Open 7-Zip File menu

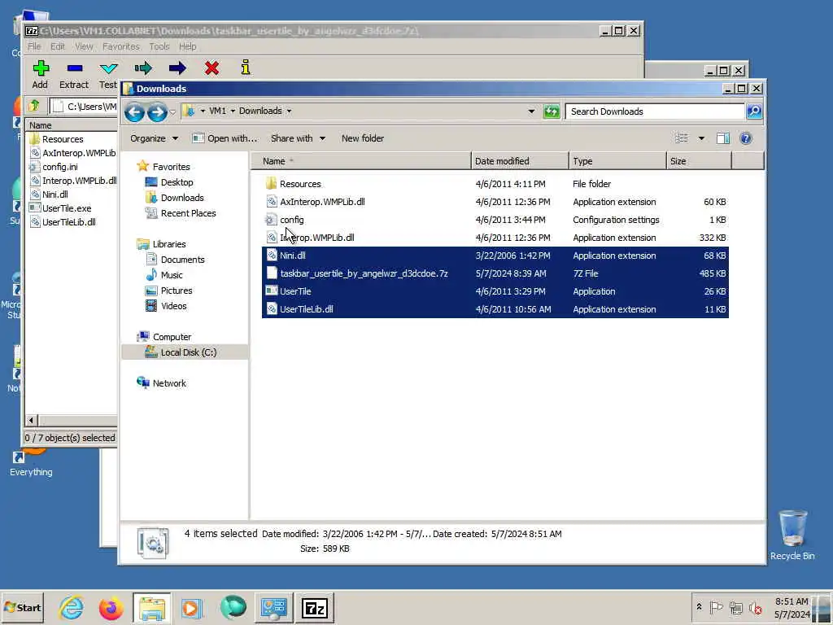click(x=34, y=46)
